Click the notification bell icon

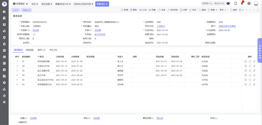click(242, 3)
